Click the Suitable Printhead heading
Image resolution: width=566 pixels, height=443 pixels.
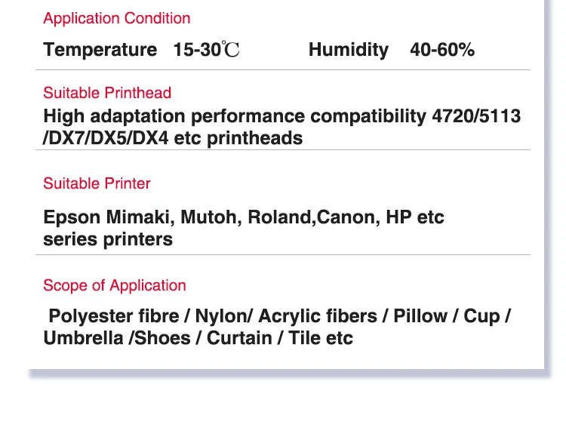pos(107,93)
